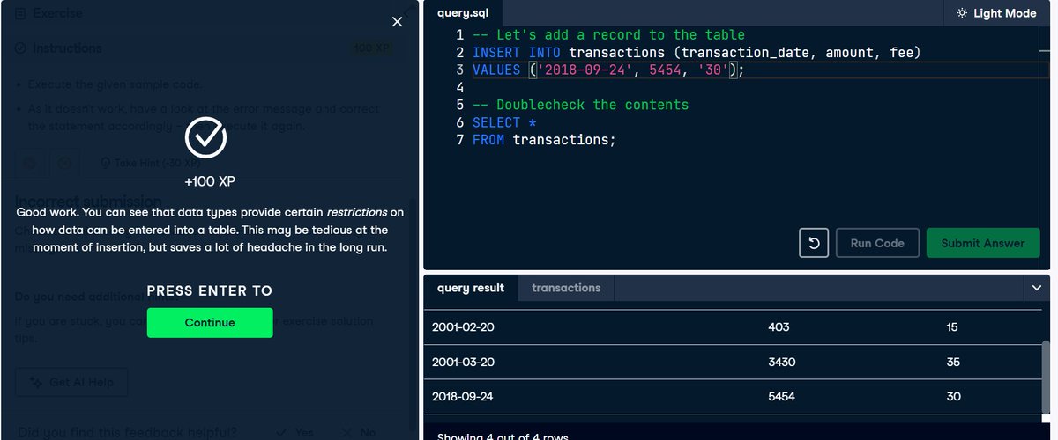Click the Instructions header in the left panel
The height and width of the screenshot is (440, 1058).
[x=67, y=48]
